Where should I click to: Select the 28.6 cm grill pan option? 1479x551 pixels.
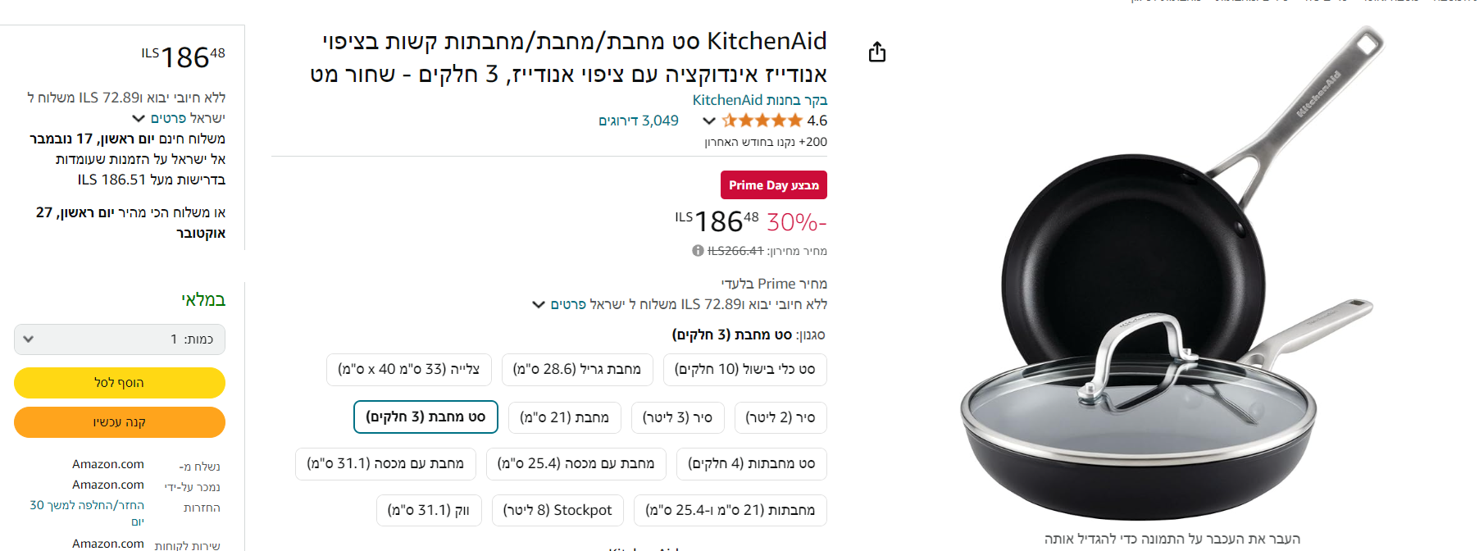point(577,370)
